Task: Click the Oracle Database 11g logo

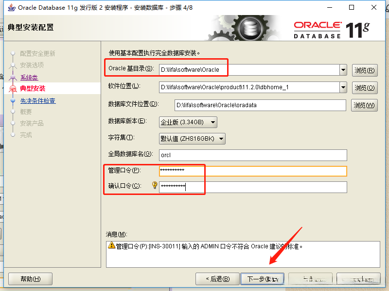Action: (332, 30)
